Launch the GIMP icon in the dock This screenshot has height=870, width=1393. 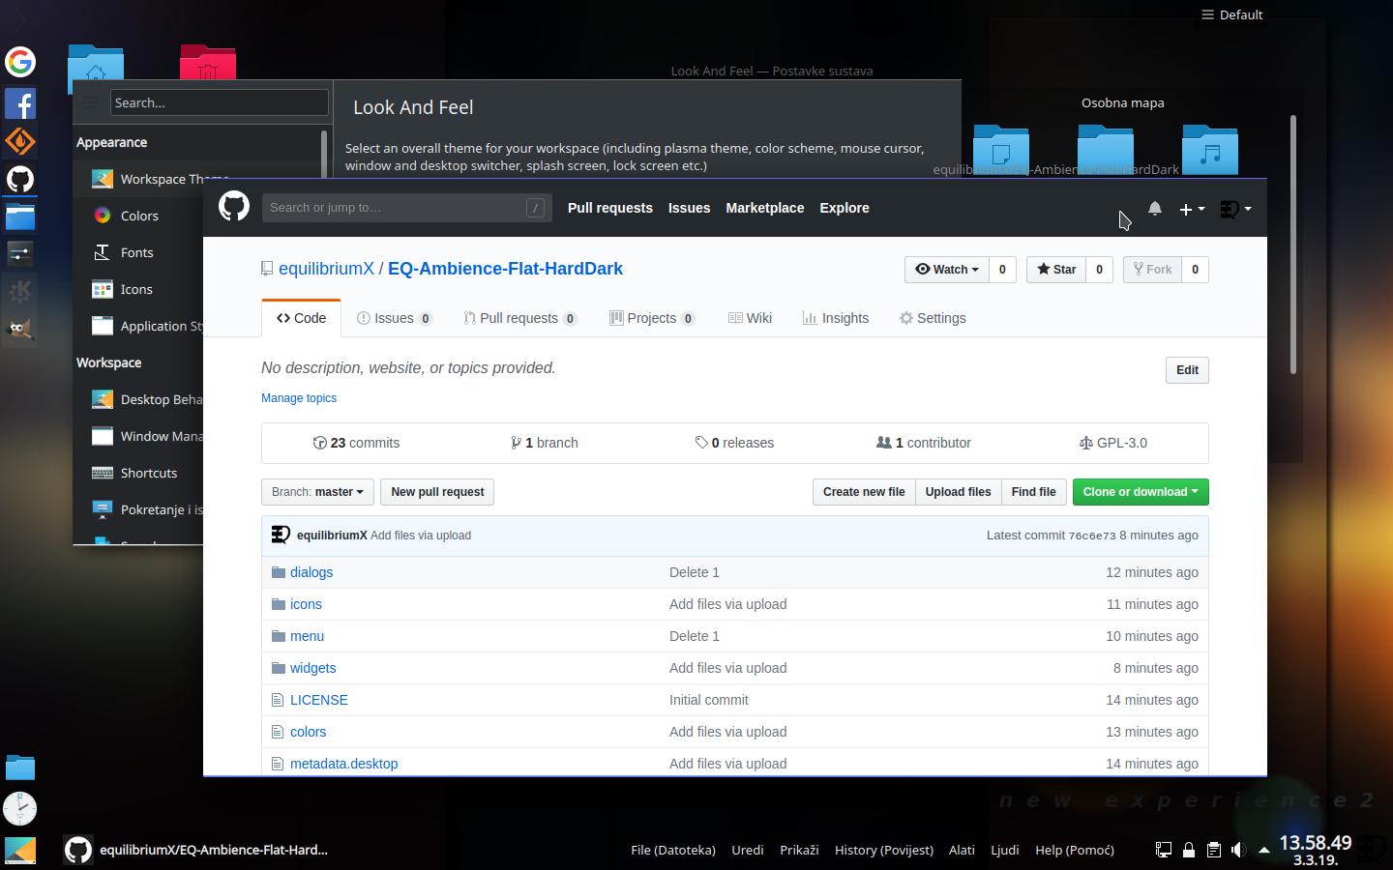pos(20,328)
